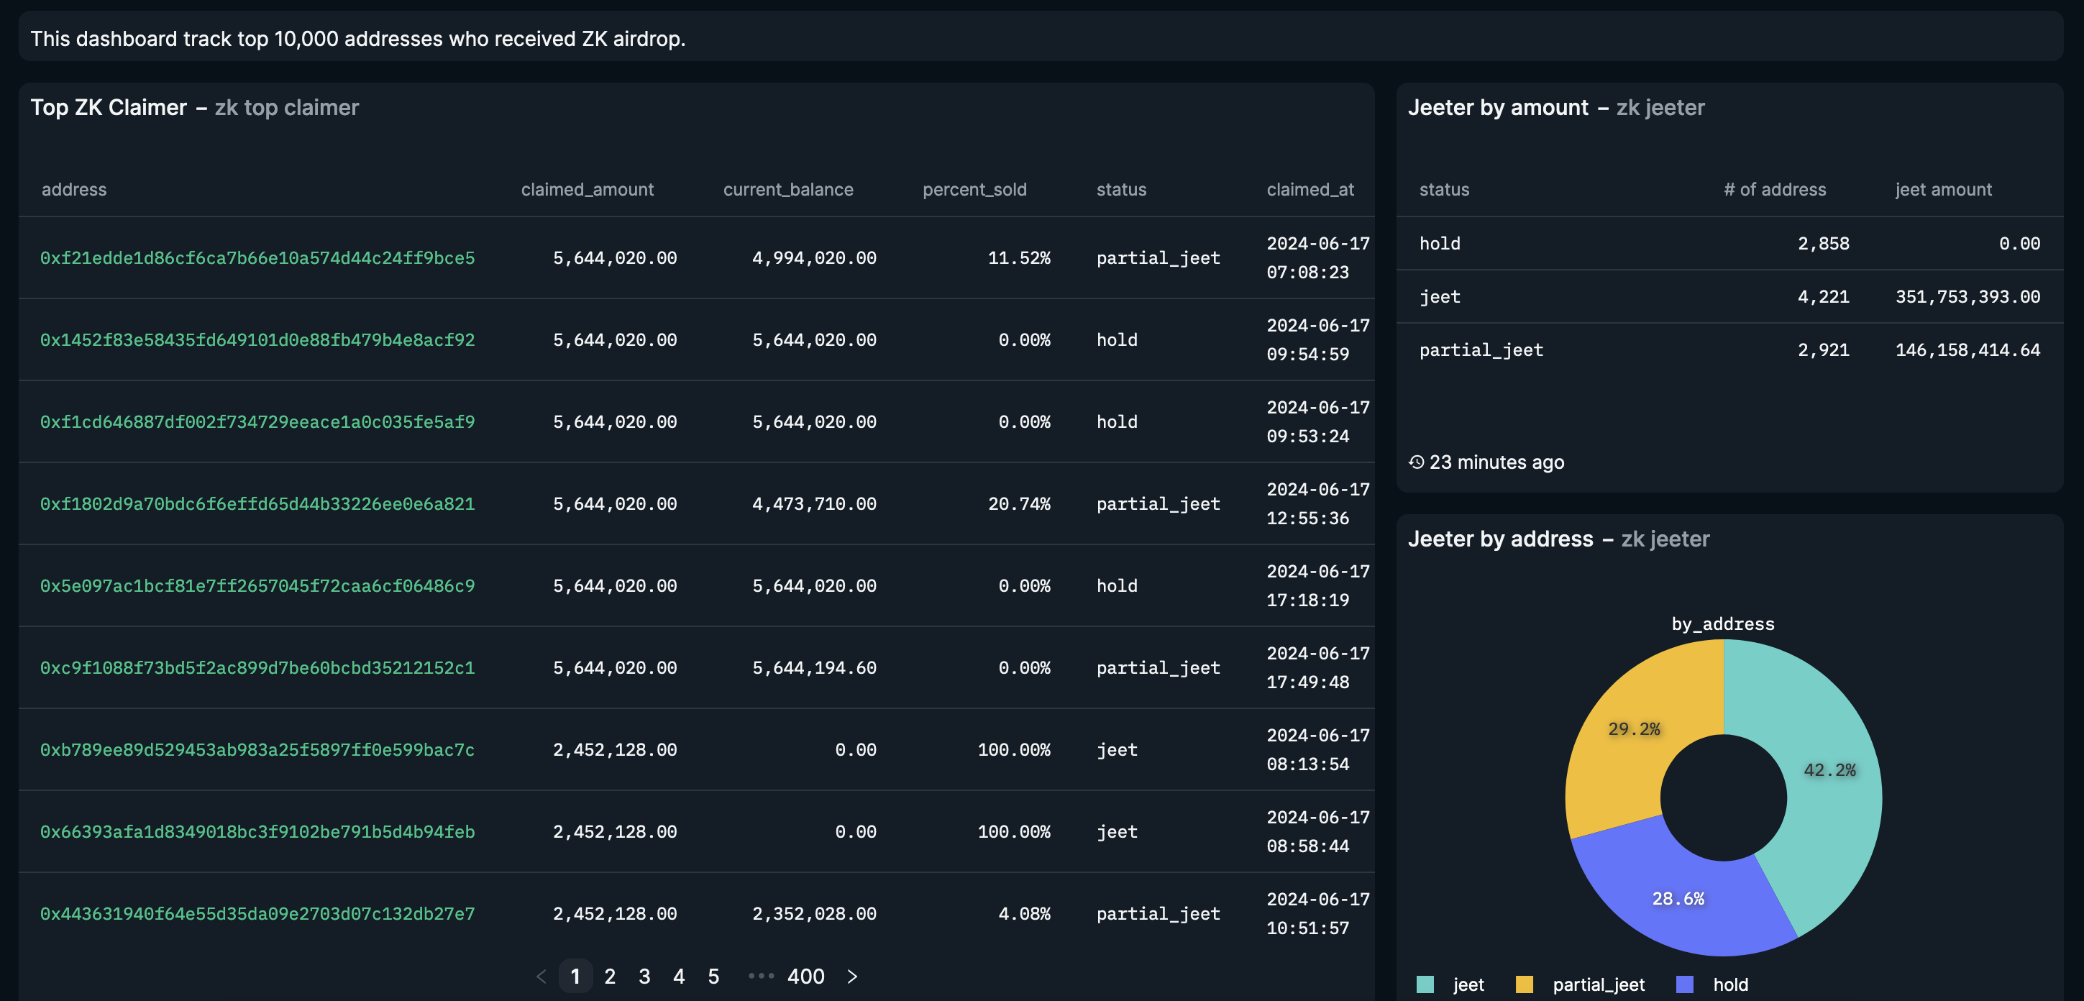
Task: Open zk jeeter query in Jeeter by amount
Action: point(1660,108)
